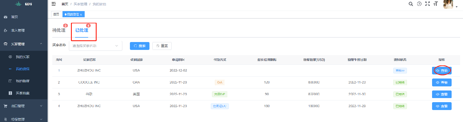Screen dimensions: 463x122
Task: Close the 我的资信 page tab
Action: pos(81,15)
